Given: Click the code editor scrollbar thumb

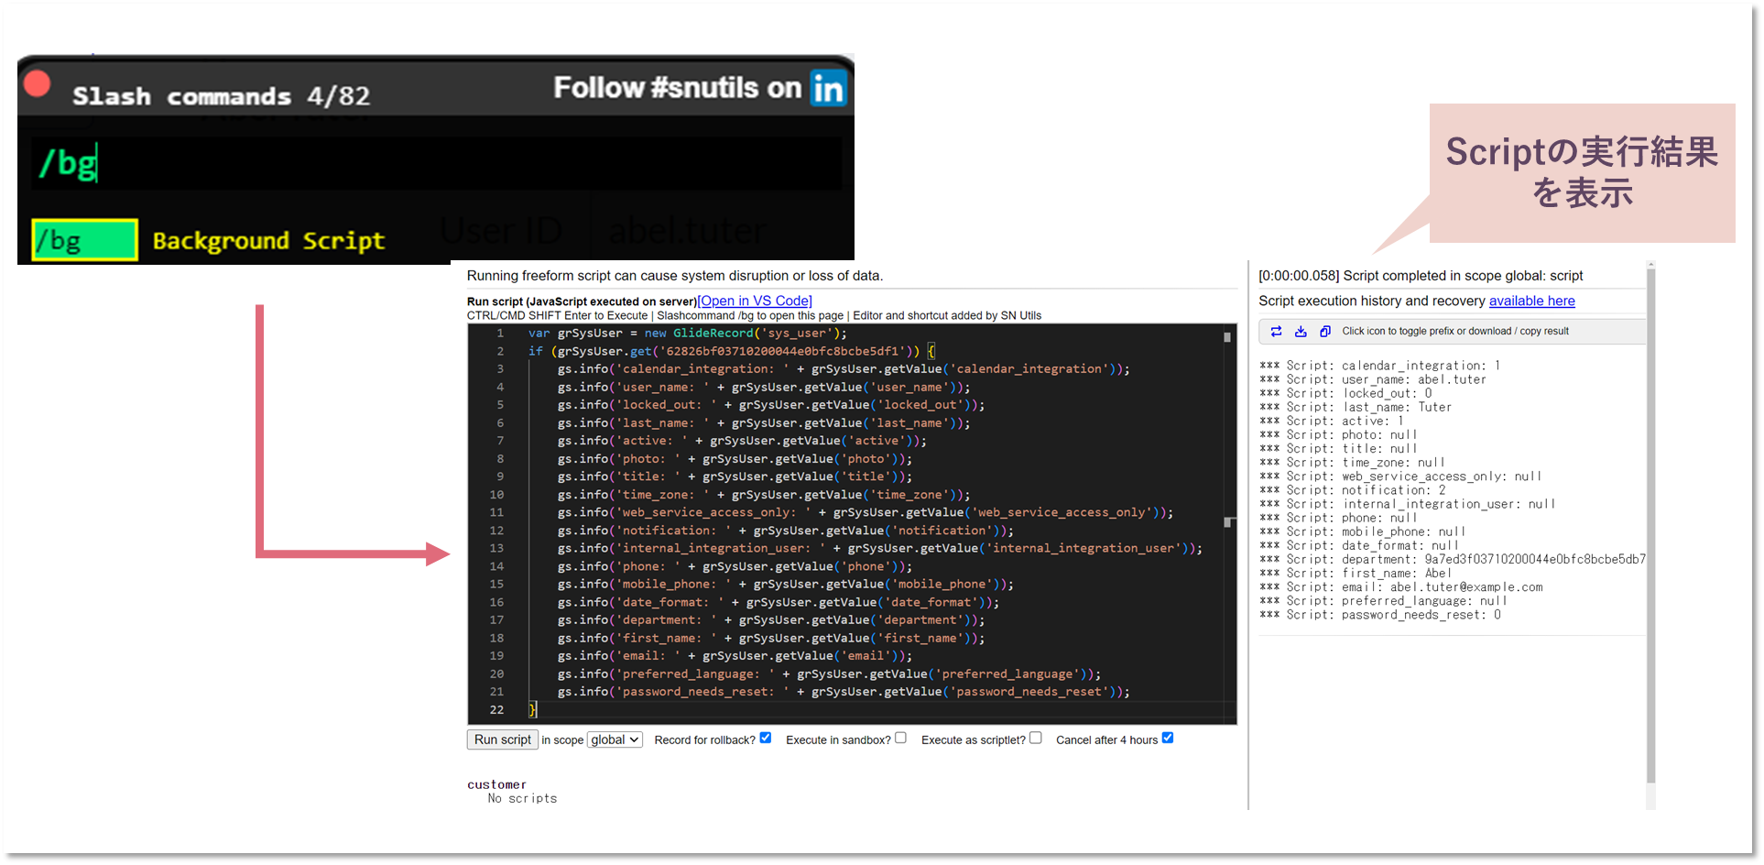Looking at the screenshot, I should [1227, 521].
